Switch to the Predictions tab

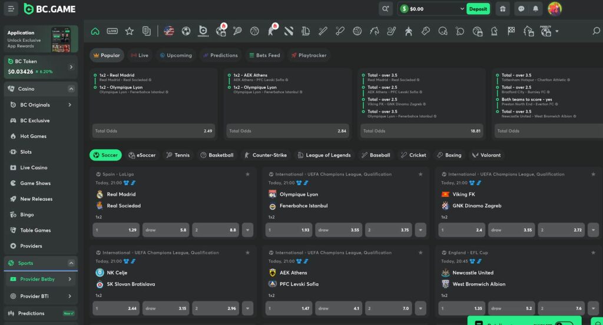pyautogui.click(x=220, y=55)
